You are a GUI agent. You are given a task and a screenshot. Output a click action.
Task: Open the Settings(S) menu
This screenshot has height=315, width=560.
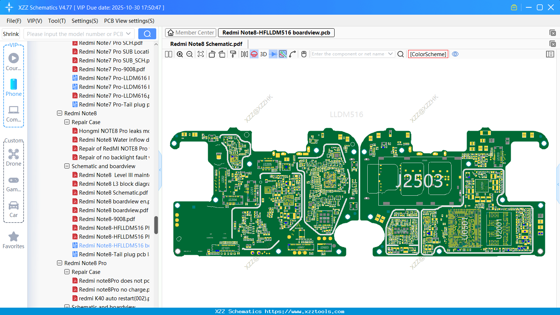(85, 21)
